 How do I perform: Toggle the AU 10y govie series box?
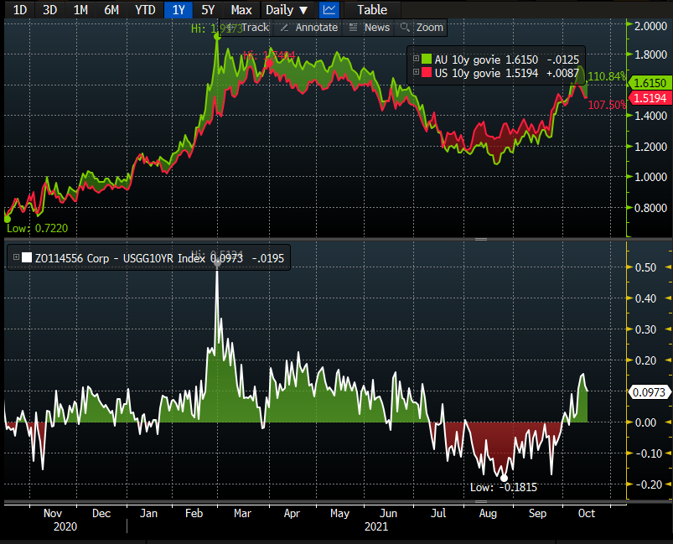(427, 59)
